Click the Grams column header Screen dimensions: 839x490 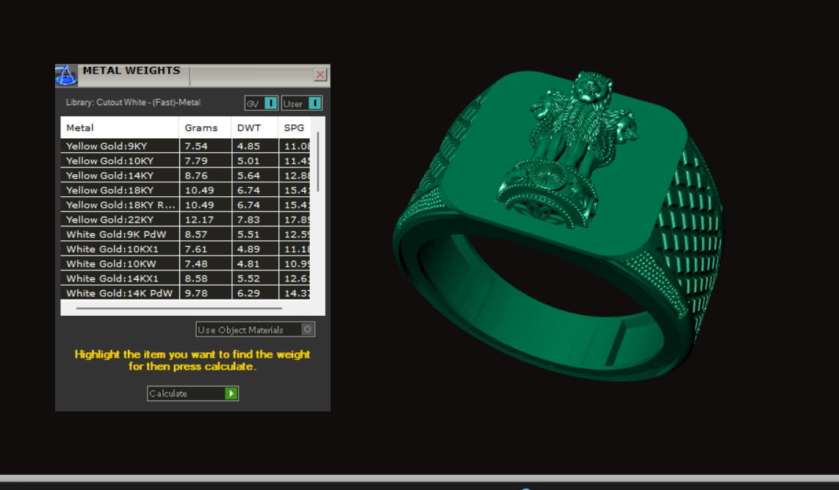point(206,128)
